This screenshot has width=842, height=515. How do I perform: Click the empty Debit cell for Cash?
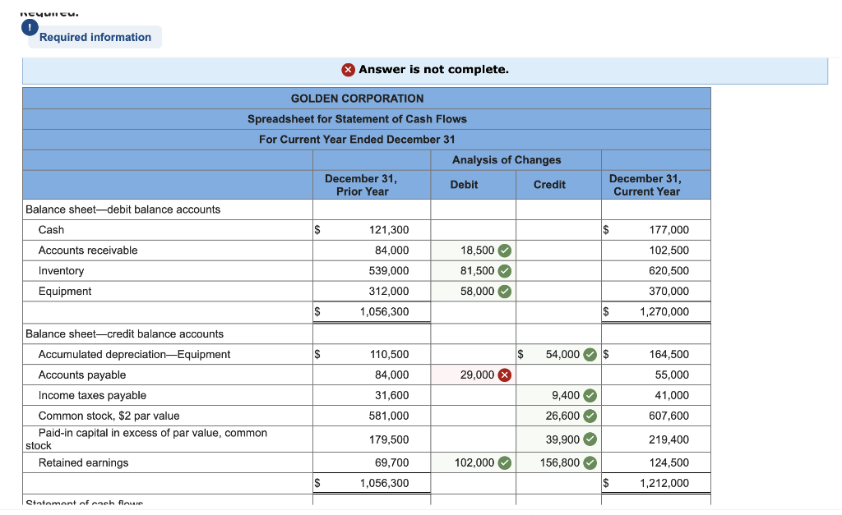coord(473,229)
